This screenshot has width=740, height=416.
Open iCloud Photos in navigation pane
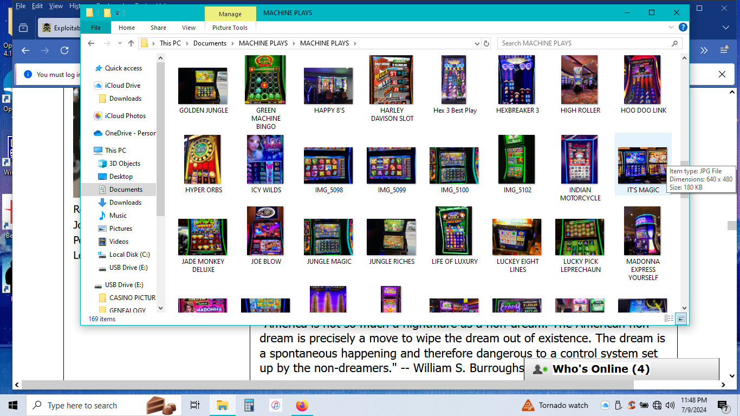pyautogui.click(x=125, y=116)
